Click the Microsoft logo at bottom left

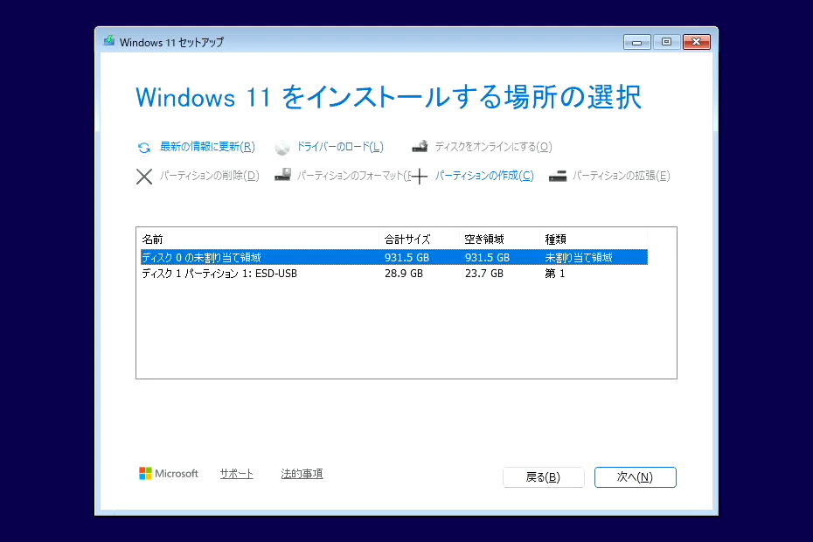[145, 473]
